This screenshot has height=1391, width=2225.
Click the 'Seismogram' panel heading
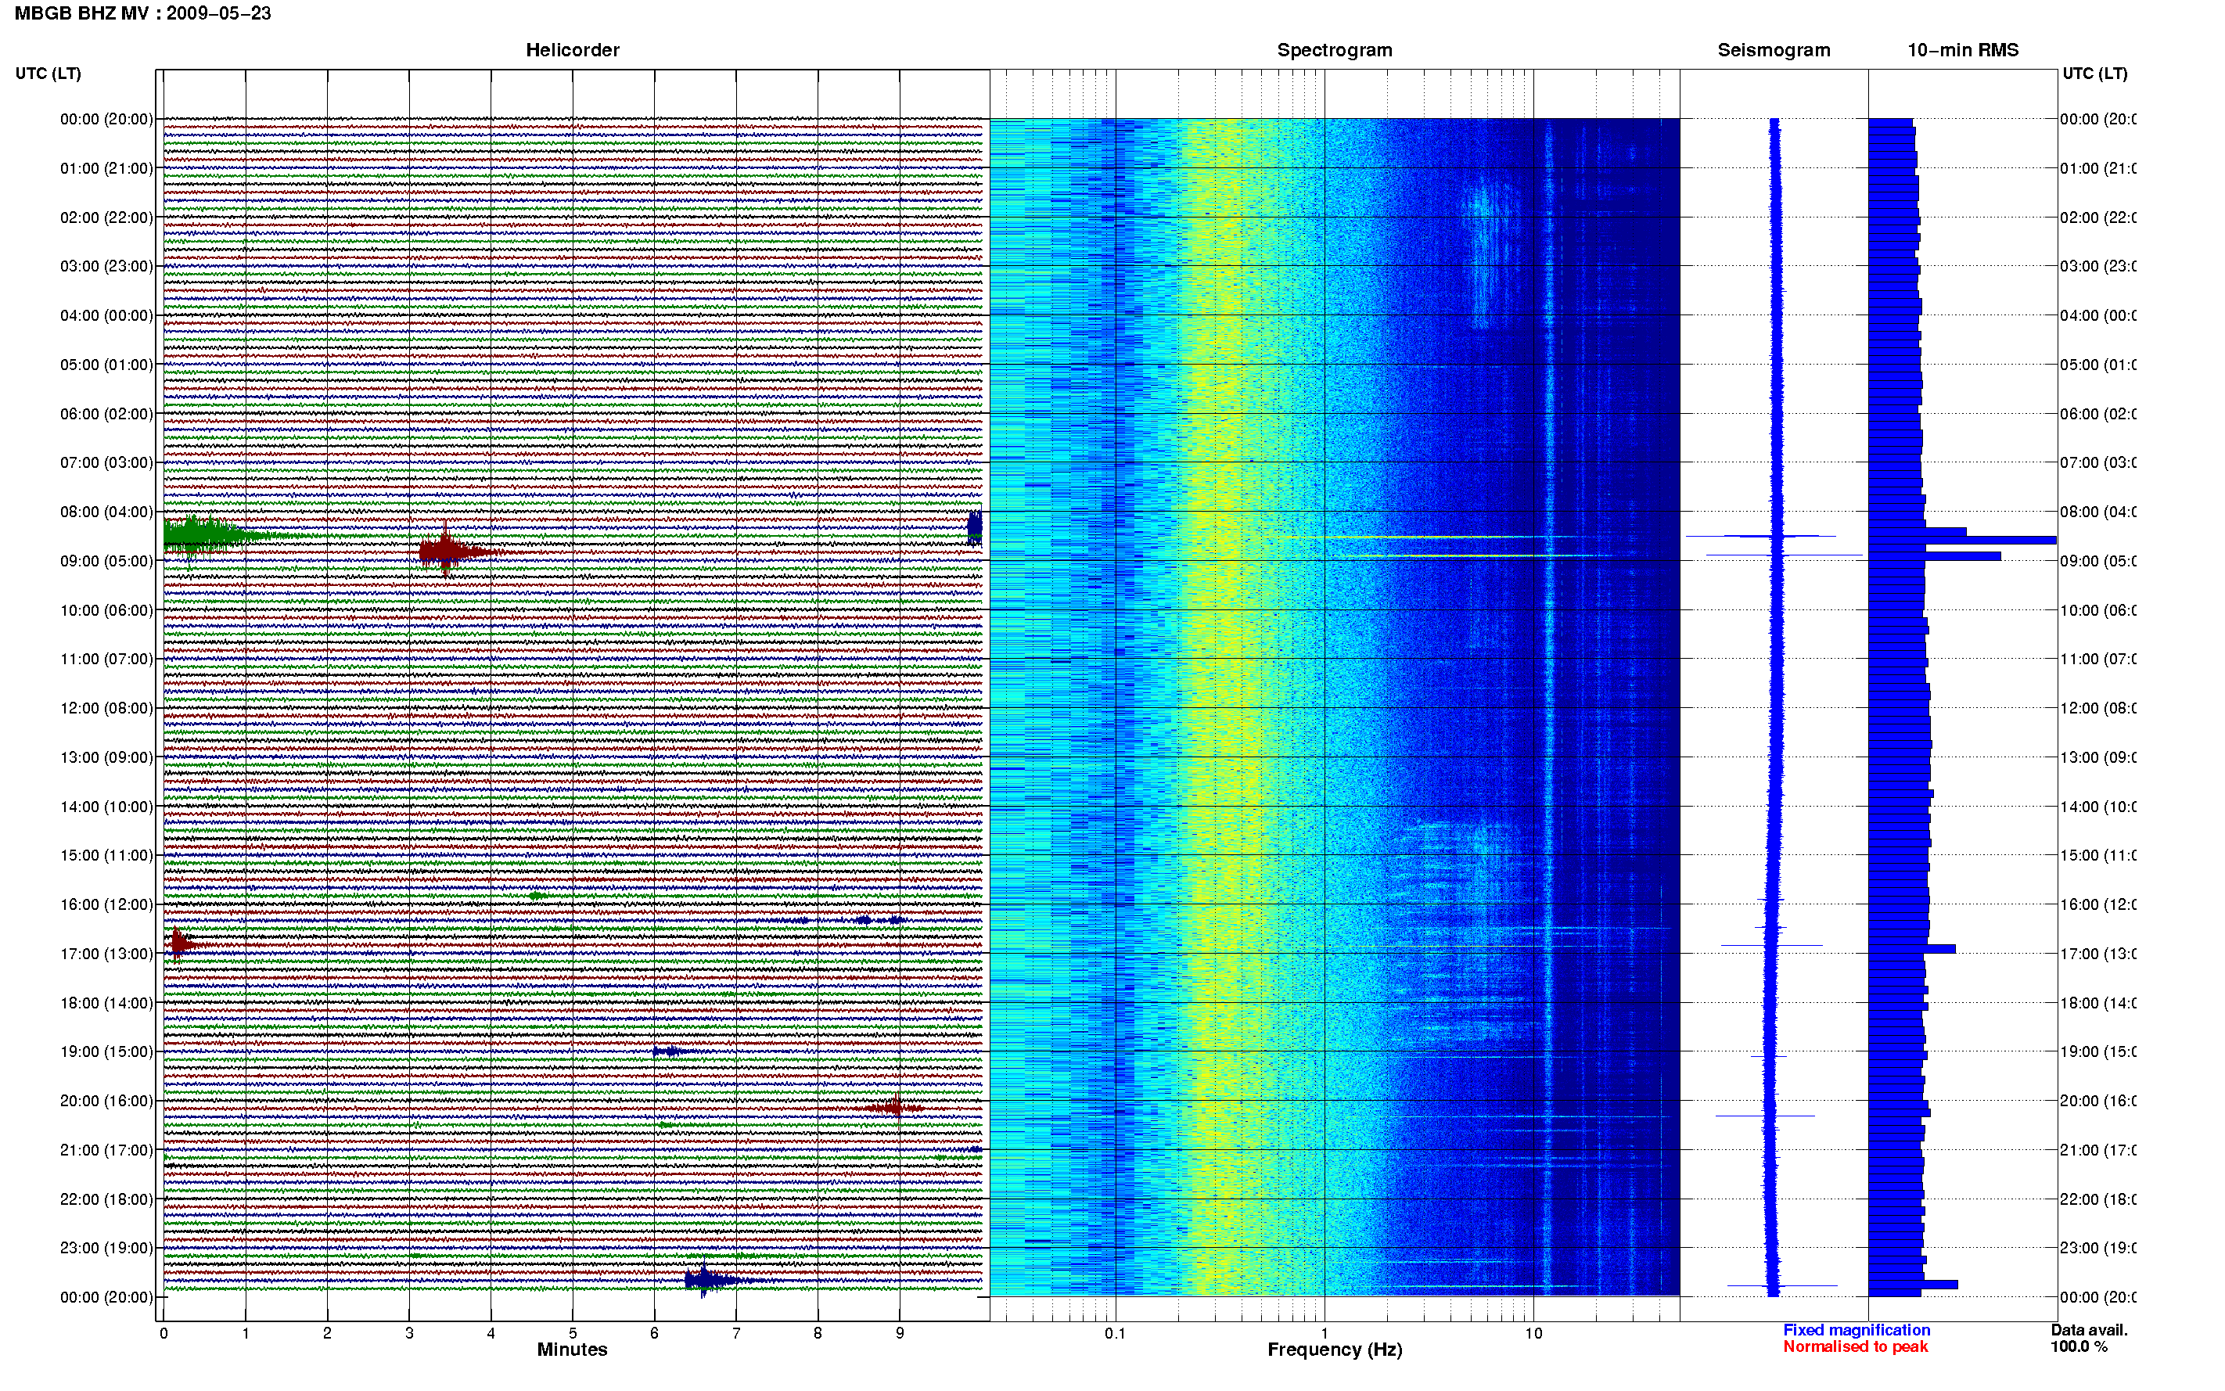[1774, 50]
